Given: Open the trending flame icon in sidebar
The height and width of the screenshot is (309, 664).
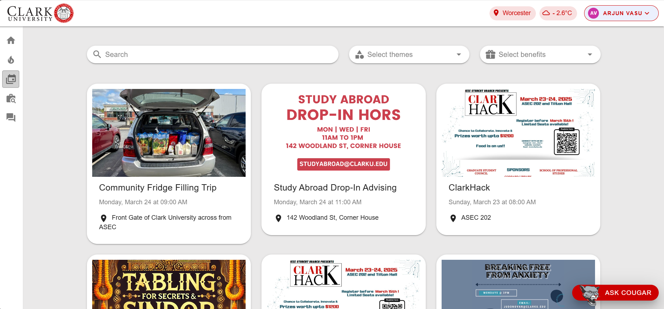Looking at the screenshot, I should click(x=11, y=60).
